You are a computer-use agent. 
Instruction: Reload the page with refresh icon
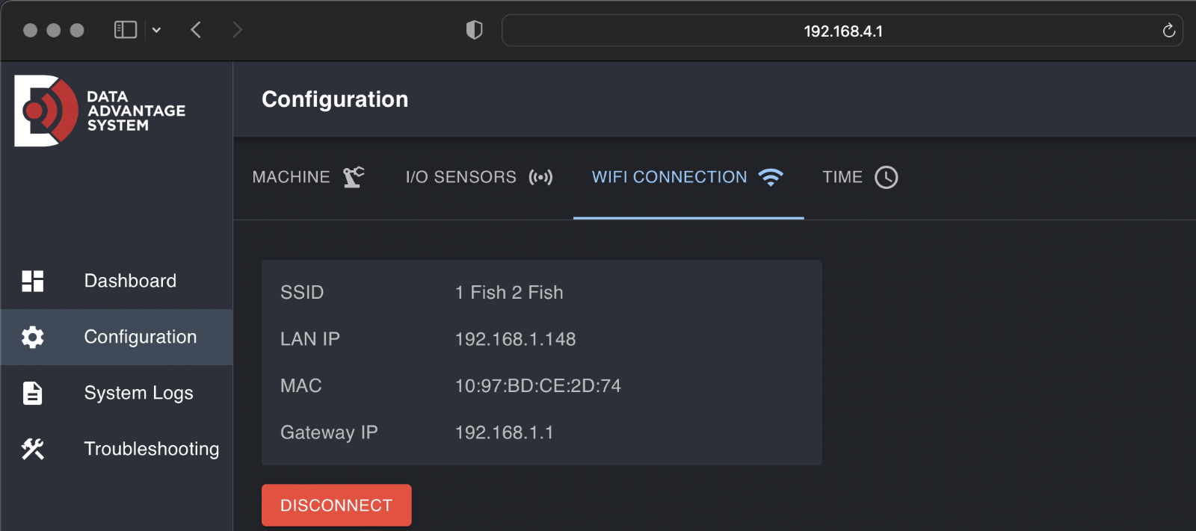point(1169,31)
